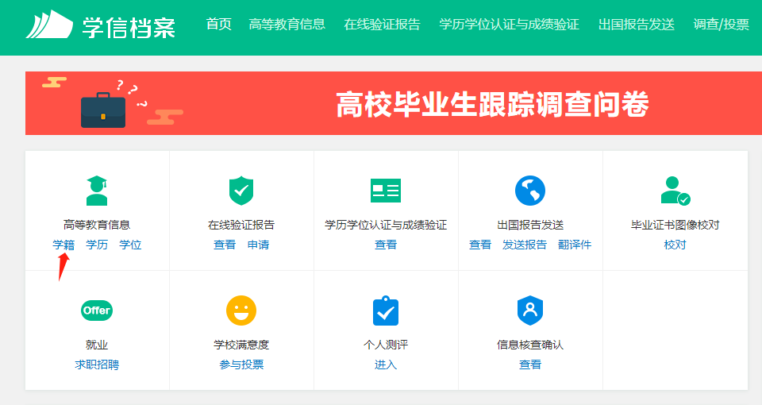
Task: Click the 申请 link under 在线验证报告
Action: click(258, 245)
